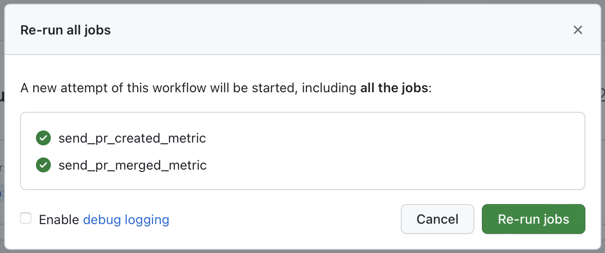The height and width of the screenshot is (253, 605).
Task: Click footer gap between checkbox and Cancel
Action: click(280, 219)
